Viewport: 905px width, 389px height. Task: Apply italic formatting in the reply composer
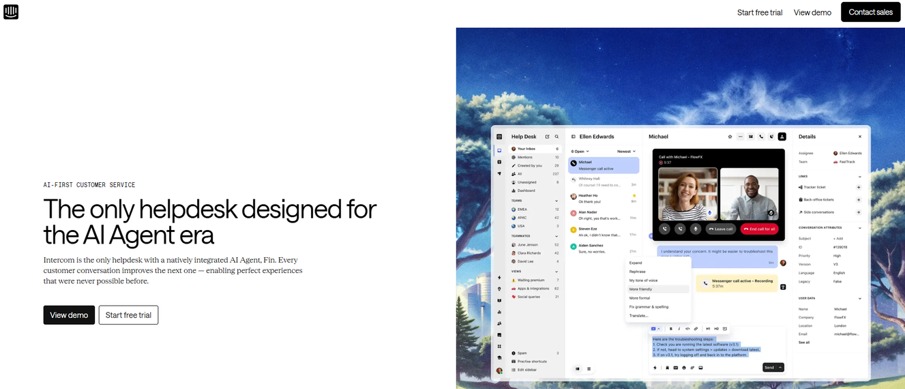click(x=679, y=328)
